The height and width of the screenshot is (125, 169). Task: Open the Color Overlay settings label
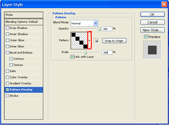[19, 77]
